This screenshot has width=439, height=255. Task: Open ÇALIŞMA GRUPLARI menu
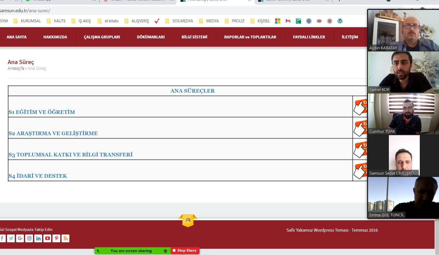coord(102,37)
